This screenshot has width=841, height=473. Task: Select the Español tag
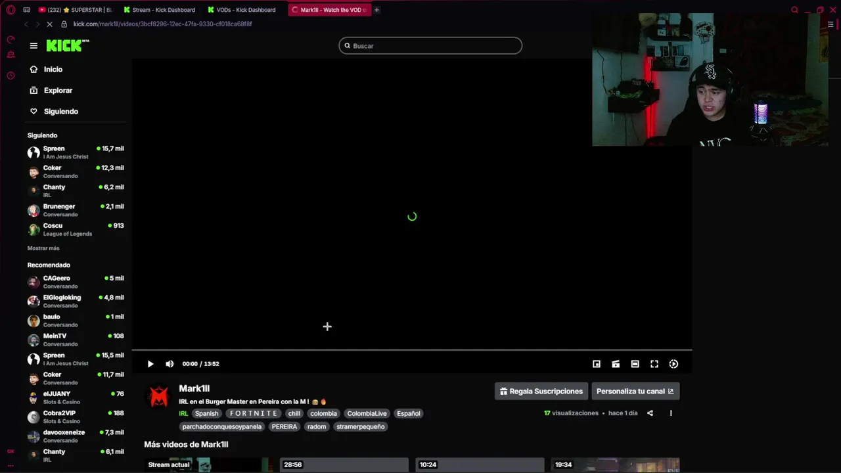(408, 413)
